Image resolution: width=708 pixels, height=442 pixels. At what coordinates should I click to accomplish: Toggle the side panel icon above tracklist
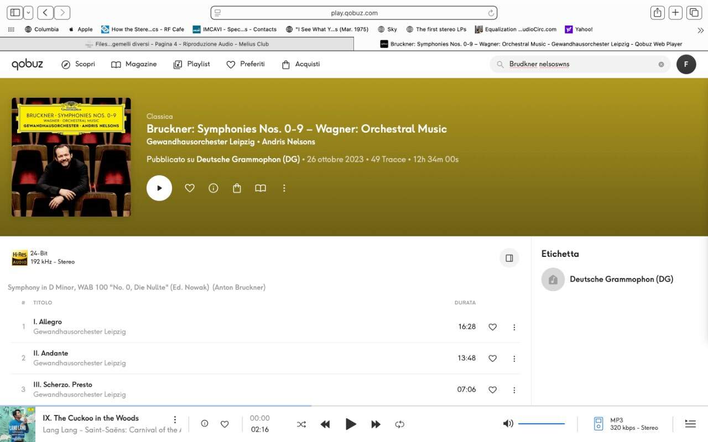[x=509, y=258]
